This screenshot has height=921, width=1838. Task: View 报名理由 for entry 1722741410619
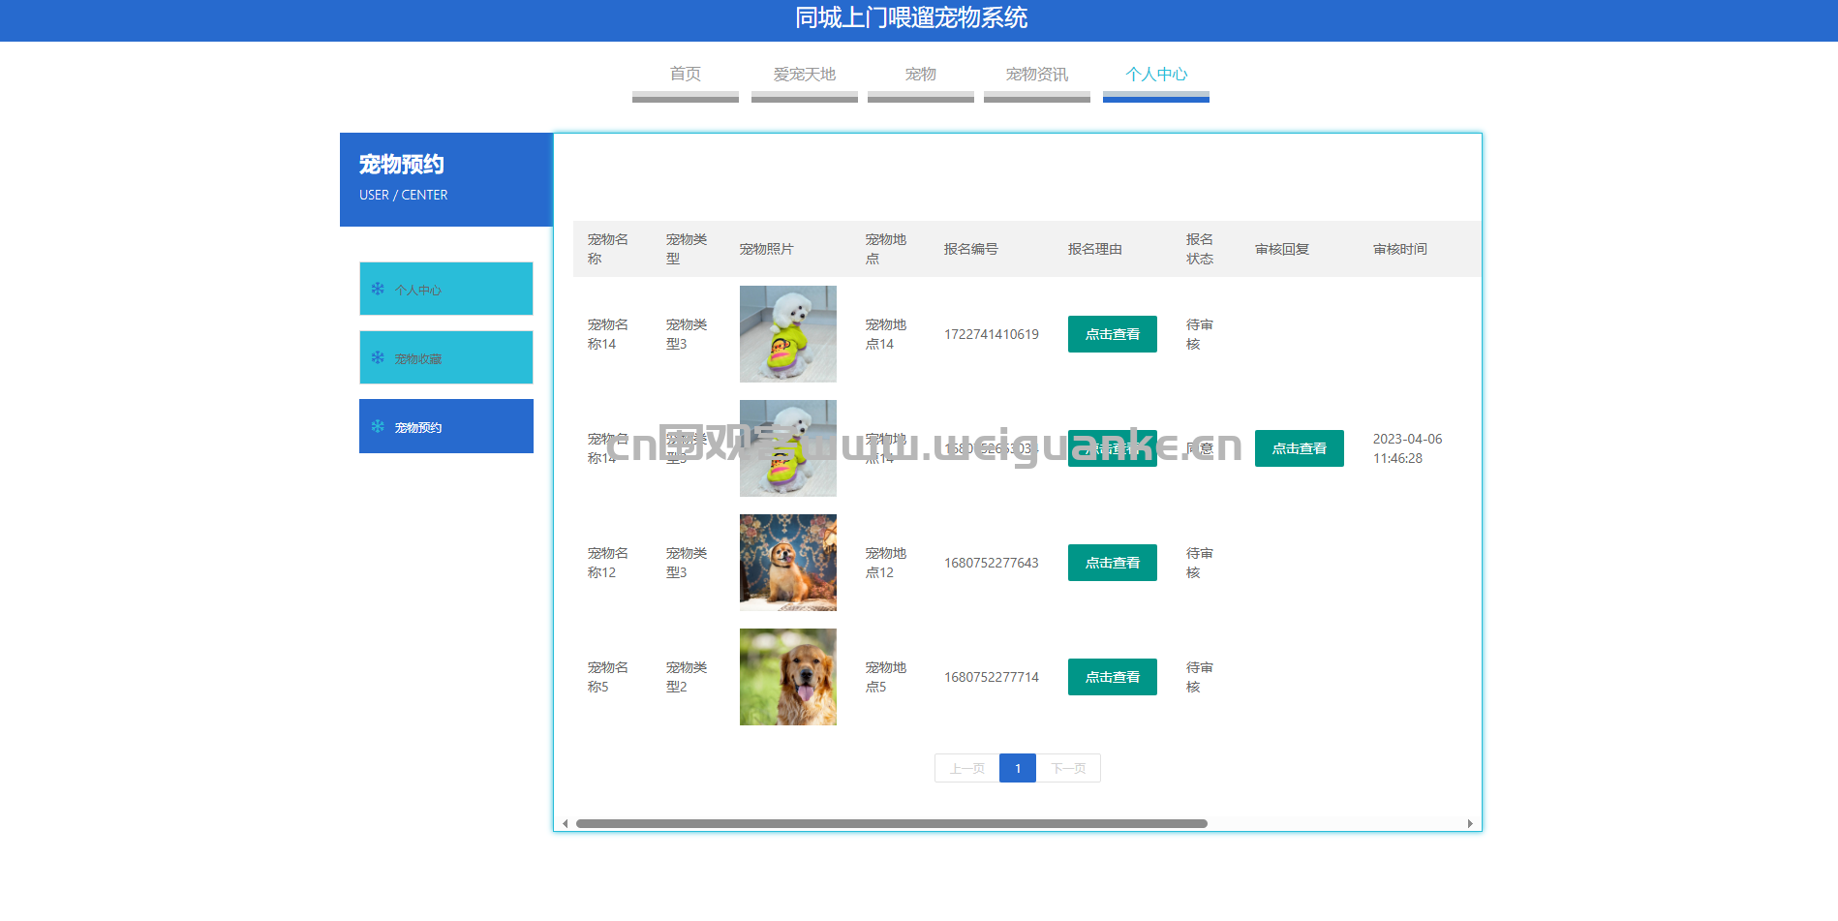(x=1112, y=334)
